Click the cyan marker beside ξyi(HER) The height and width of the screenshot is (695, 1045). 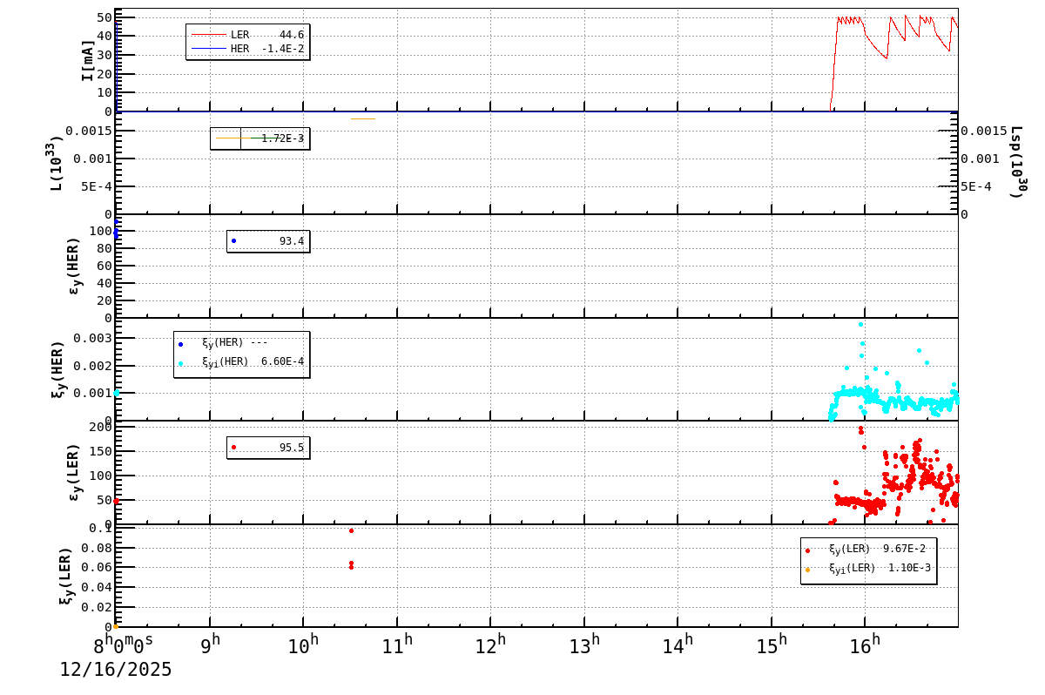(x=180, y=363)
